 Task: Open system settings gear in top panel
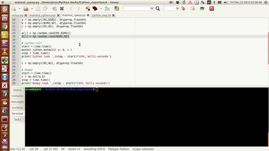click(x=266, y=3)
